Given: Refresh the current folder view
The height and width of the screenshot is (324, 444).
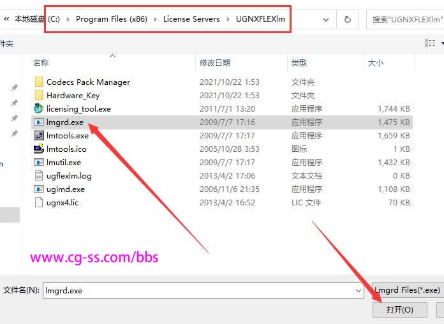Looking at the screenshot, I should pyautogui.click(x=347, y=19).
